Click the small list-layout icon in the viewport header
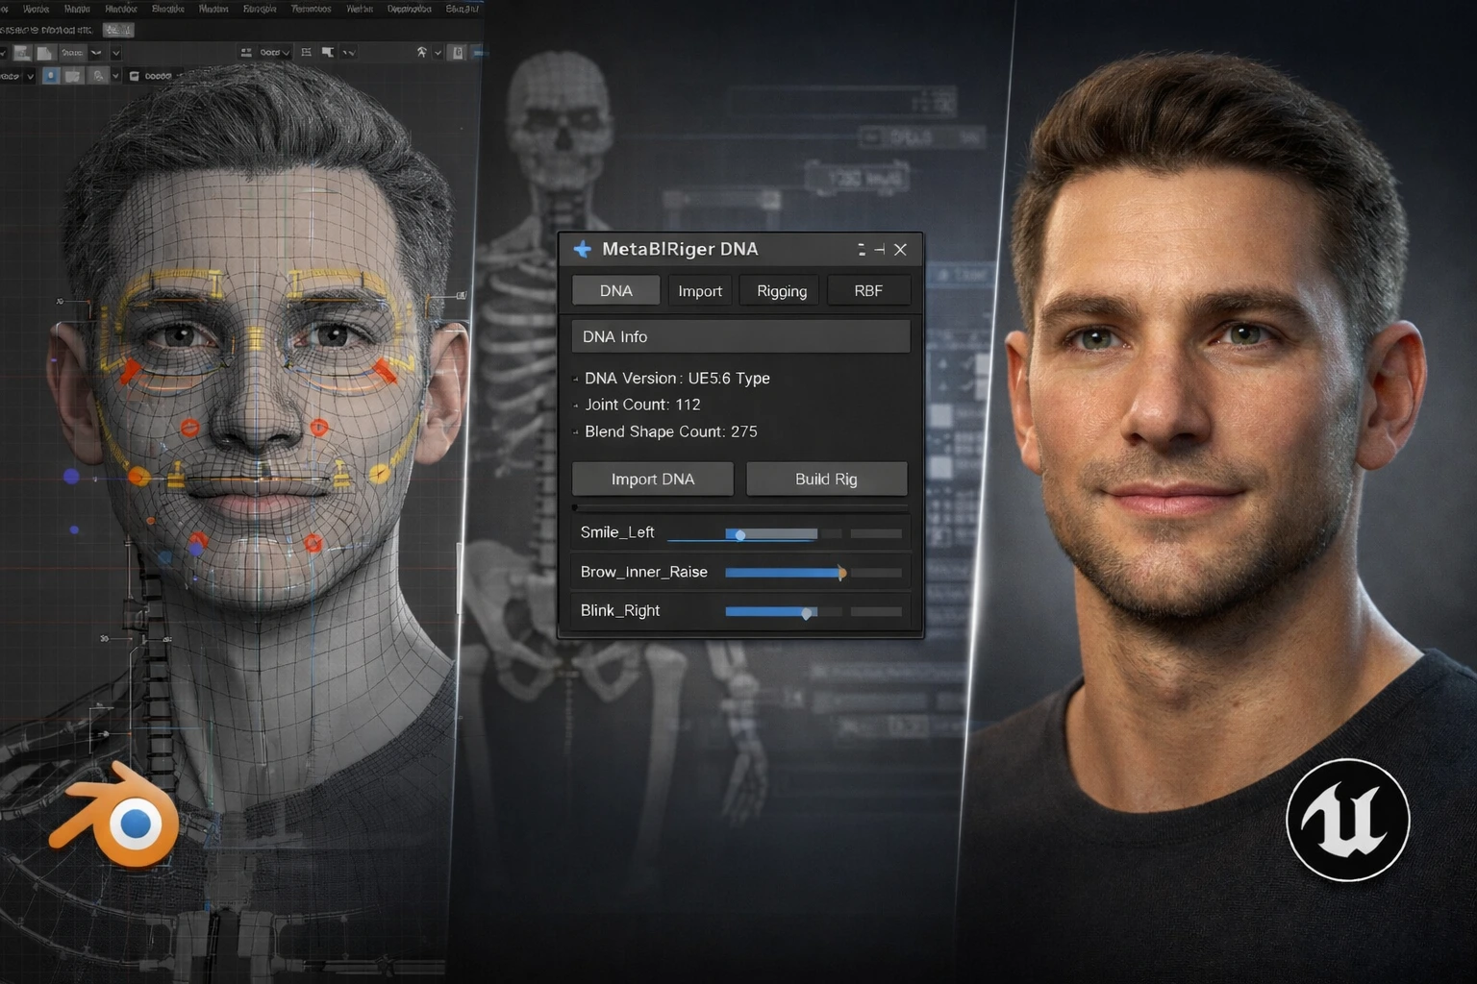Screen dimensions: 1477x984 (x=306, y=52)
